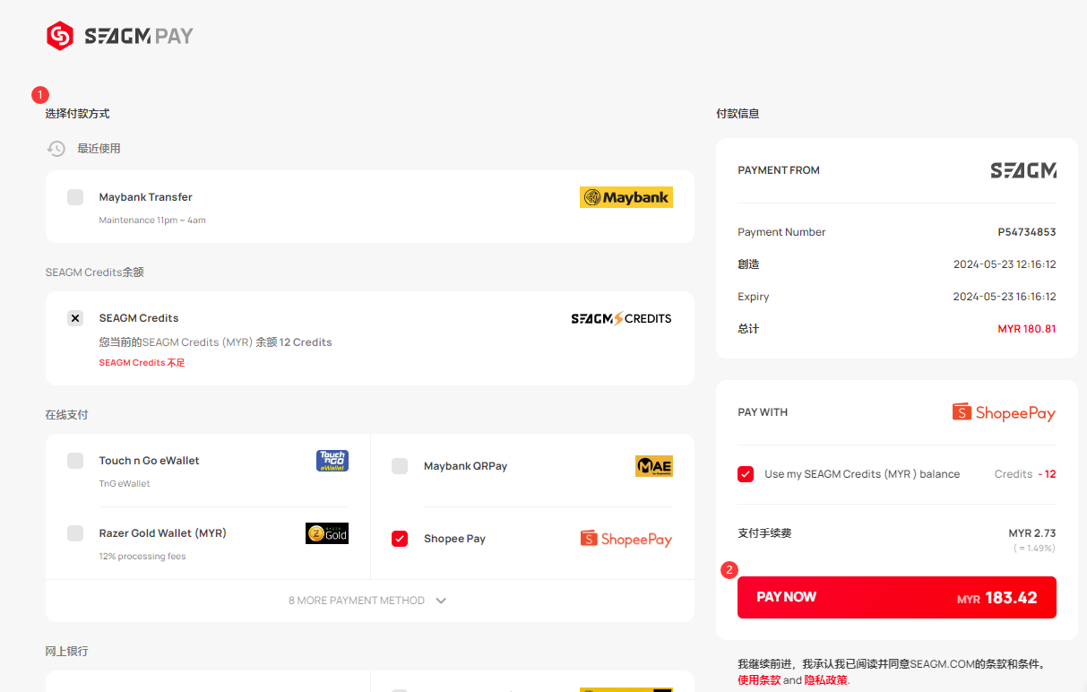Click the Expiry label

754,297
